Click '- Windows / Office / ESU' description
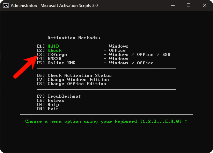This screenshot has width=213, height=153. [x=137, y=55]
